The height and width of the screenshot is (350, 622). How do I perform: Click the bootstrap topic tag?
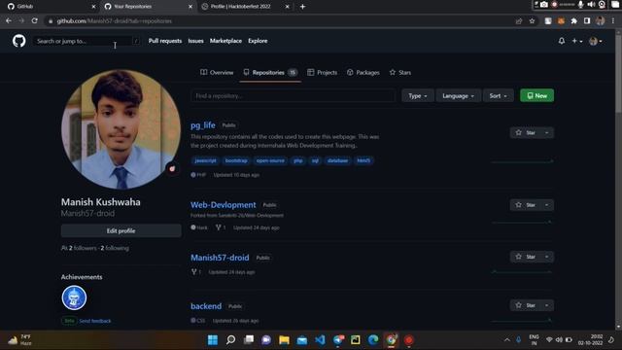pos(236,160)
